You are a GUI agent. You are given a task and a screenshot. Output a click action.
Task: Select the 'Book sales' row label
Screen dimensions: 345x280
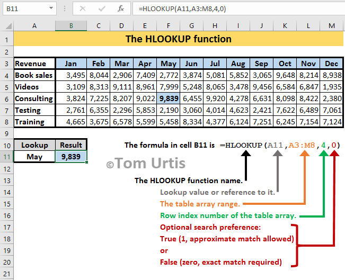point(34,75)
